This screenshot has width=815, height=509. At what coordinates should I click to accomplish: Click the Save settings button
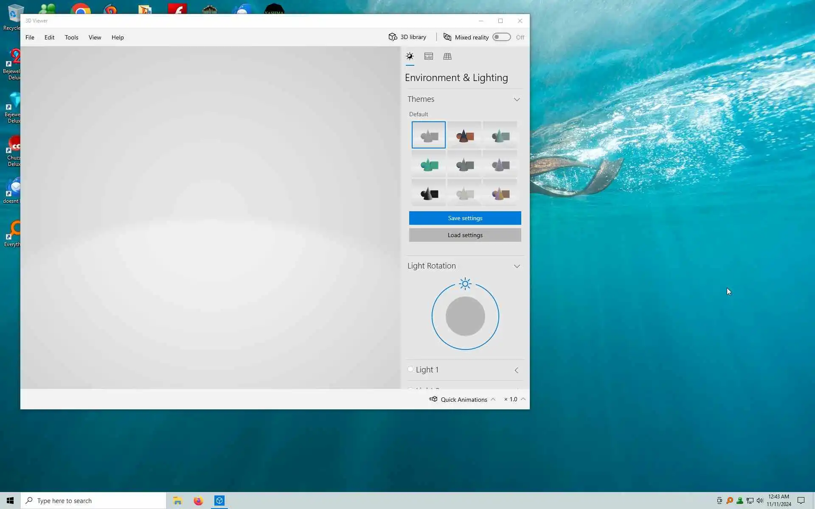pos(465,218)
